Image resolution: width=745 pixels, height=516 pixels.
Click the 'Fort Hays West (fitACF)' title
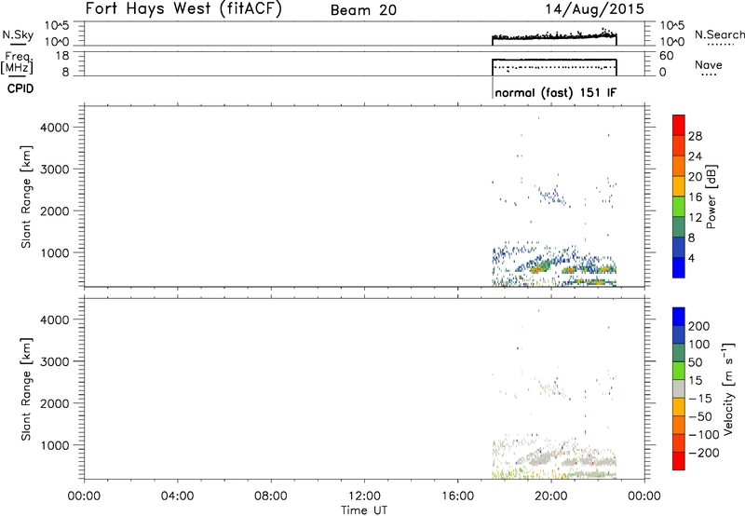[183, 9]
